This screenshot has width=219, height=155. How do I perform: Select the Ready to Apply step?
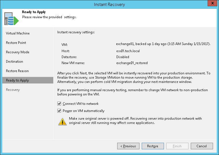tap(17, 80)
